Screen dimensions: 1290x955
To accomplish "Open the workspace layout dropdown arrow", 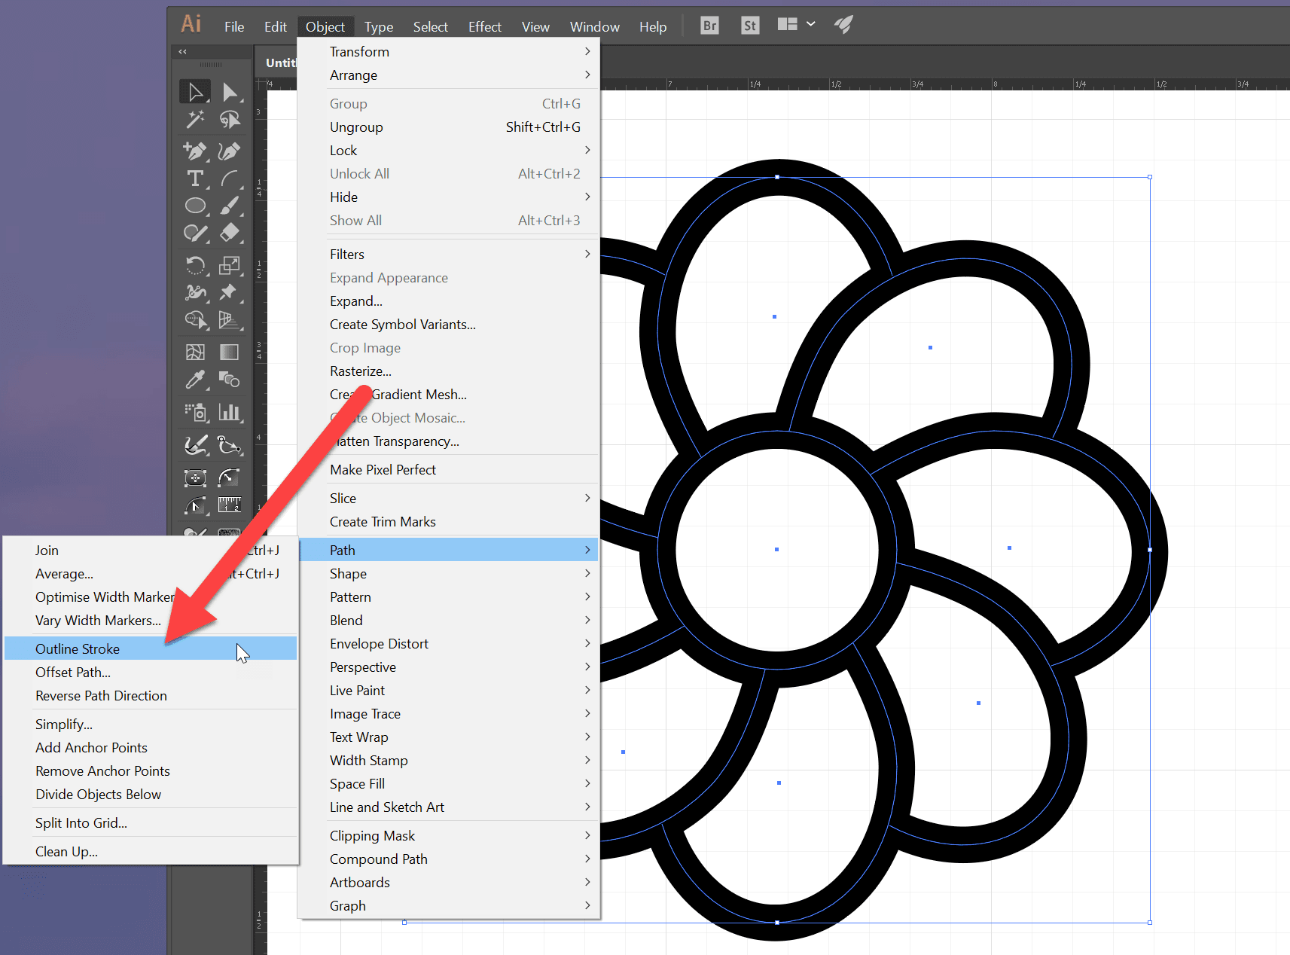I will [811, 23].
